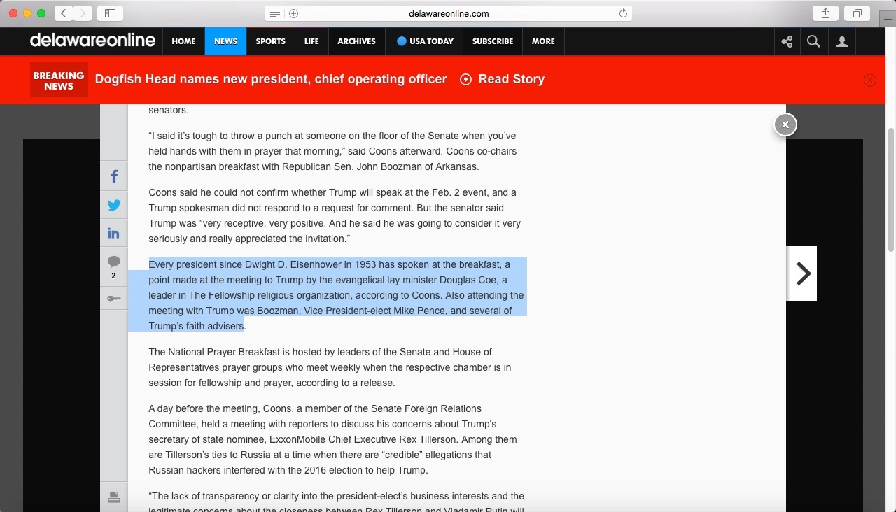Viewport: 896px width, 512px height.
Task: Share article on Facebook
Action: (114, 176)
